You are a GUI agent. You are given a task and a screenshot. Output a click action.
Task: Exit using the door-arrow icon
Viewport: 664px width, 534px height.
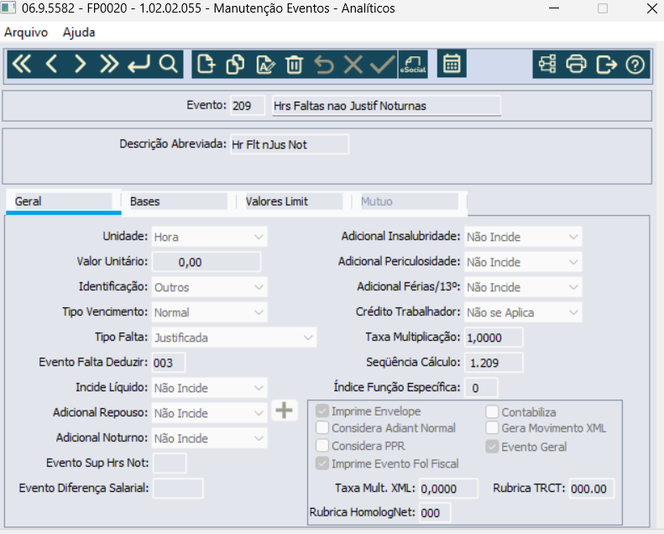click(x=606, y=65)
